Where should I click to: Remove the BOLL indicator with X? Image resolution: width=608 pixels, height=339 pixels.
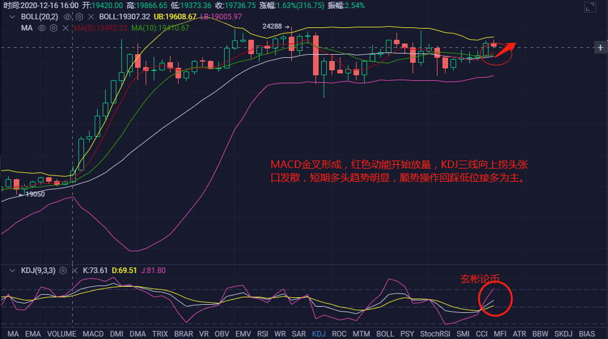(91, 16)
